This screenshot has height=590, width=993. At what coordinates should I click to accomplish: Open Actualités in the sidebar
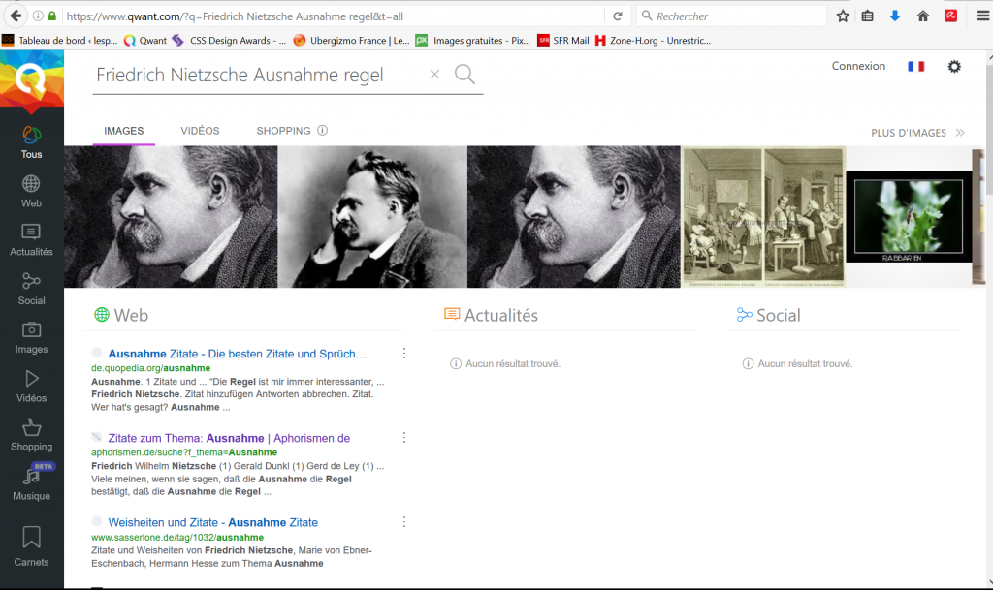(x=31, y=239)
